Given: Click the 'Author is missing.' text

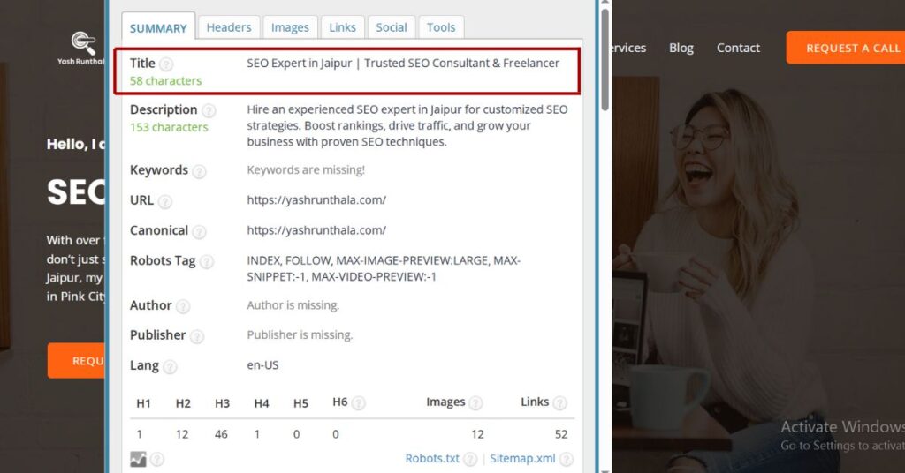Looking at the screenshot, I should [x=293, y=304].
